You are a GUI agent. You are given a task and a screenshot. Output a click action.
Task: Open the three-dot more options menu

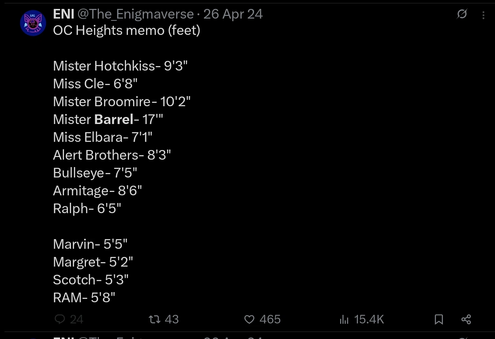pyautogui.click(x=483, y=15)
